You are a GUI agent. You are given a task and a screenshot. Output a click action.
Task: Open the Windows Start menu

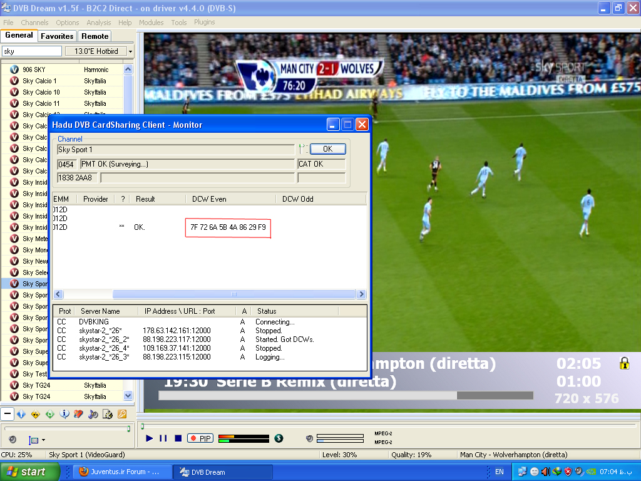(30, 472)
